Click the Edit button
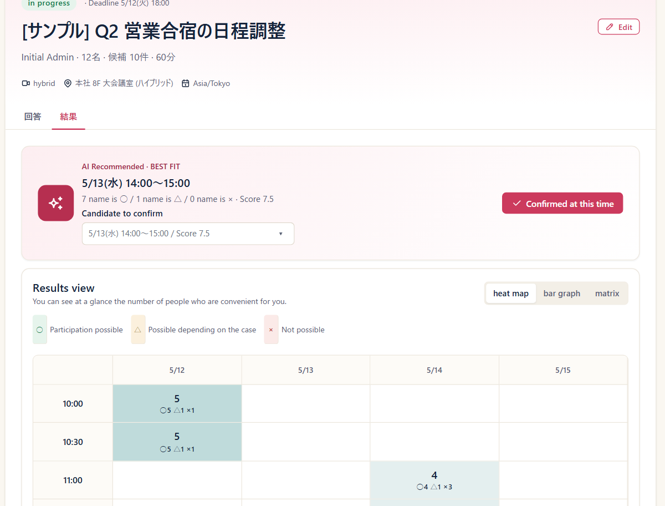Screen dimensions: 665x506 (x=618, y=27)
